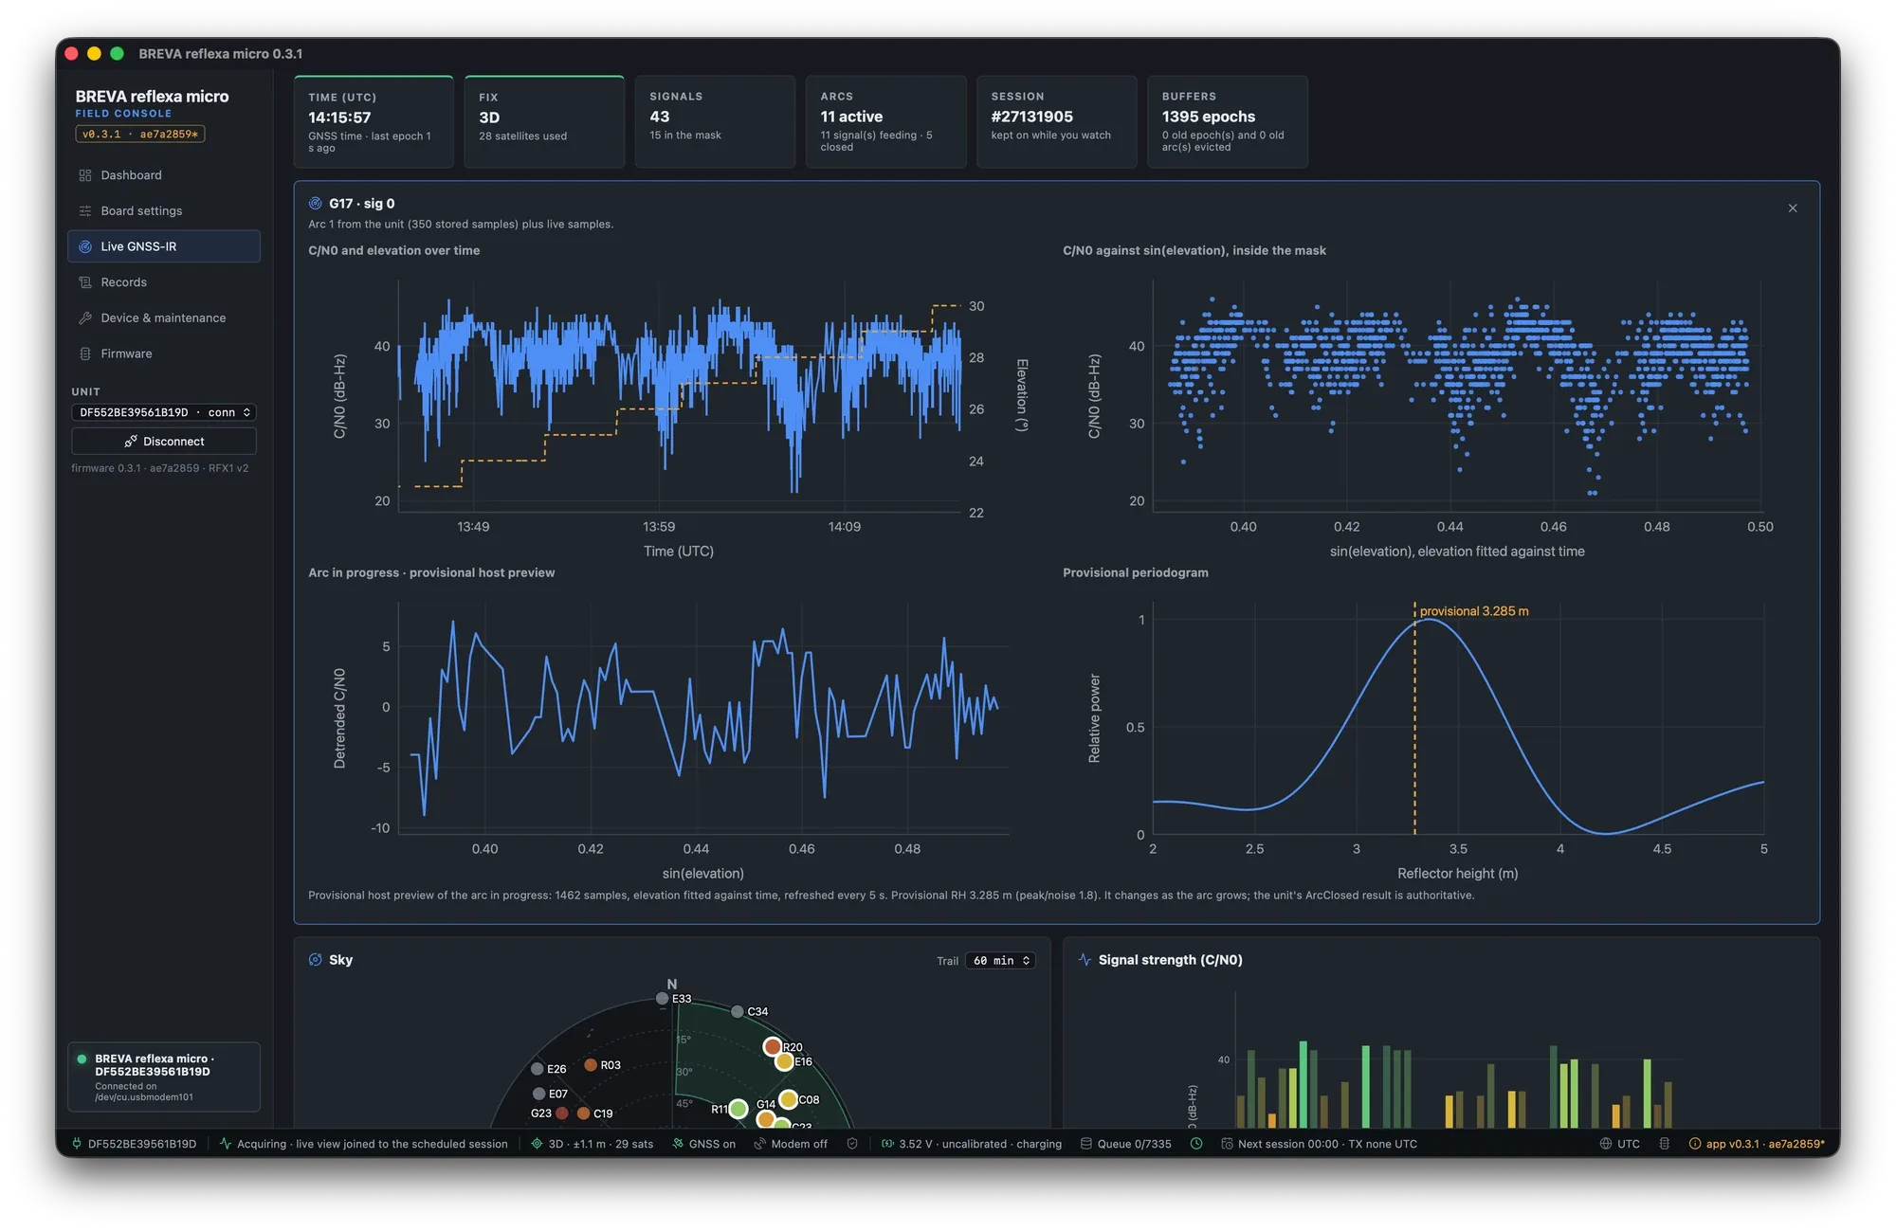Image resolution: width=1896 pixels, height=1231 pixels.
Task: Click the SESSION #27131905 card
Action: (x=1056, y=122)
